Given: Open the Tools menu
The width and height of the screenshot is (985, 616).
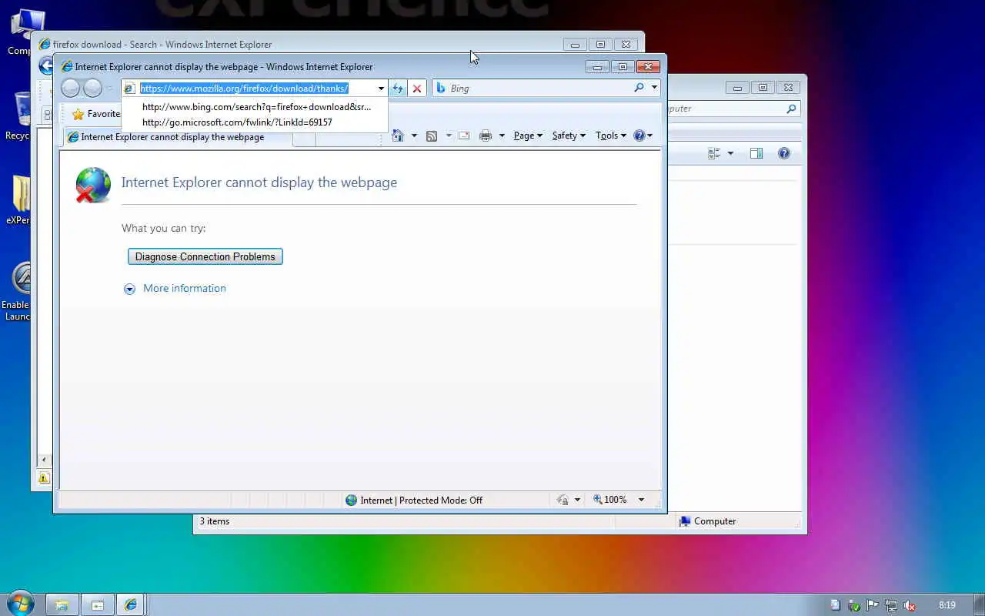Looking at the screenshot, I should coord(611,136).
